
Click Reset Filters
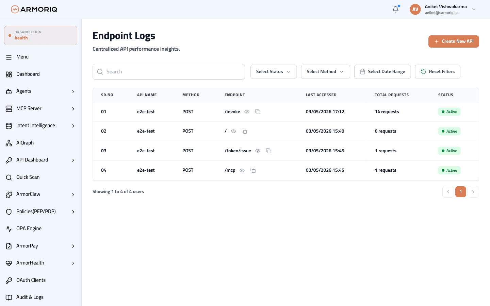(438, 72)
